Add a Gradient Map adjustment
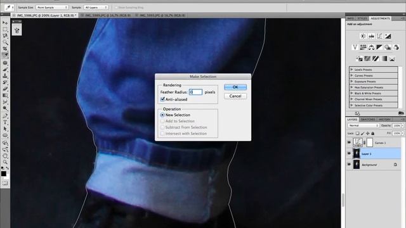 pos(384,59)
